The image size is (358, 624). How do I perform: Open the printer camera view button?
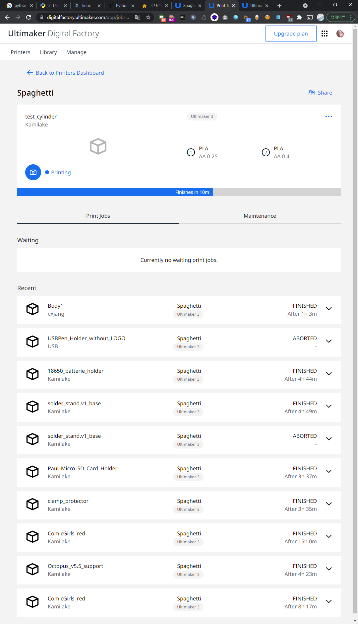point(33,172)
